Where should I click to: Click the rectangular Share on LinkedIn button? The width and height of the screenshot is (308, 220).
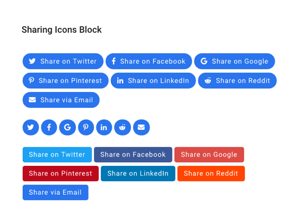point(138,173)
